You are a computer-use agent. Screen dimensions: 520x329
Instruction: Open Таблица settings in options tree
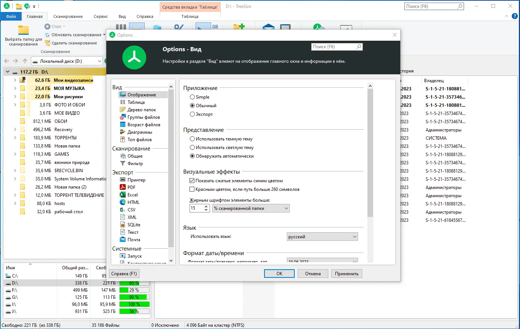pyautogui.click(x=136, y=102)
